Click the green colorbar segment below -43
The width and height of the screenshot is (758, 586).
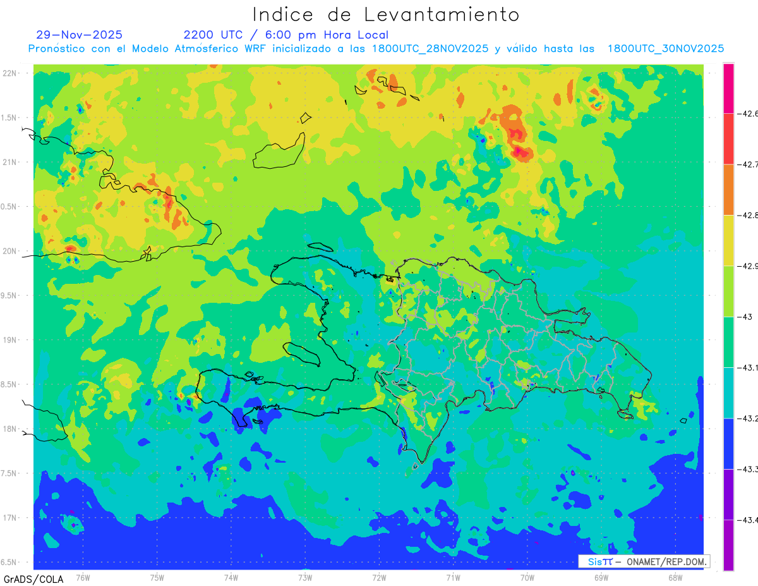pos(728,342)
